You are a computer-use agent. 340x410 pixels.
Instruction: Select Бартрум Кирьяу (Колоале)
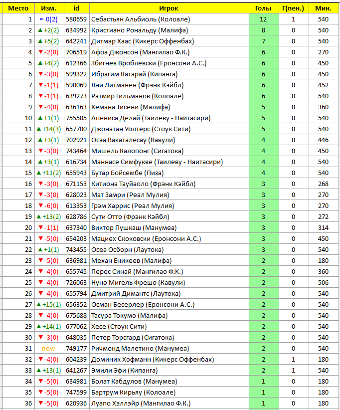coord(134,393)
